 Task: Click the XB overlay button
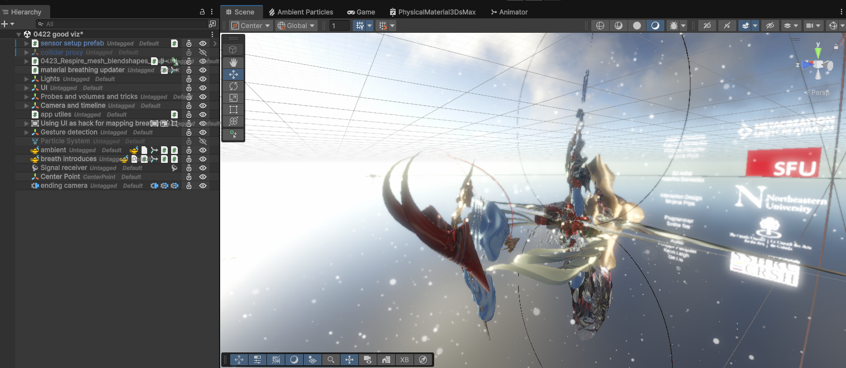pyautogui.click(x=405, y=360)
